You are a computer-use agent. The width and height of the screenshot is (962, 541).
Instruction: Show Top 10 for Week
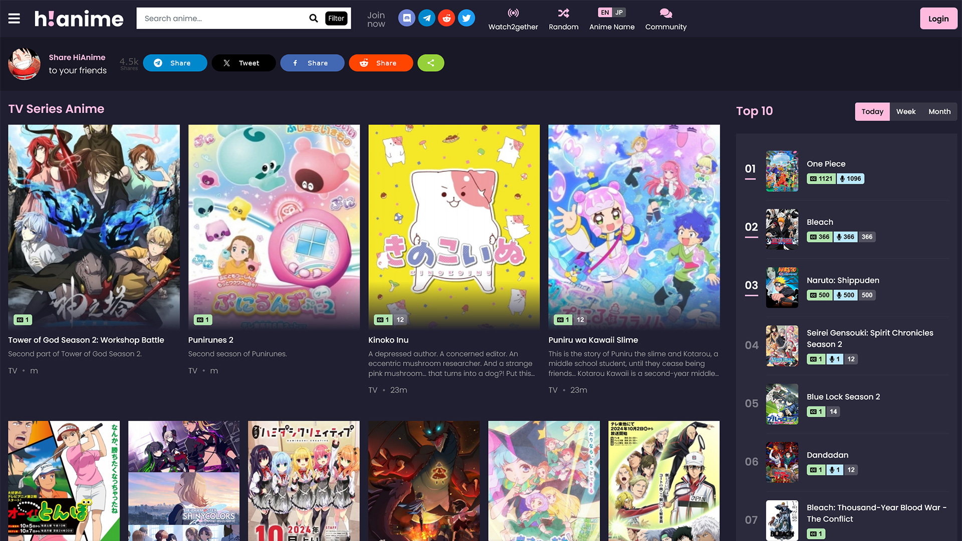point(906,112)
